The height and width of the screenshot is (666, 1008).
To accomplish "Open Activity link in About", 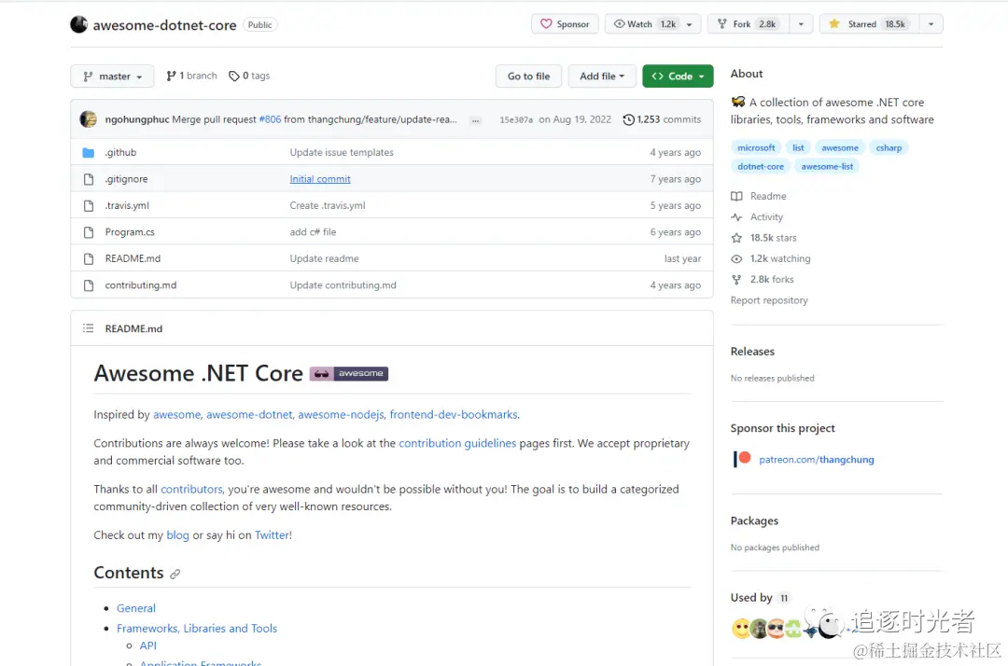I will pyautogui.click(x=757, y=217).
